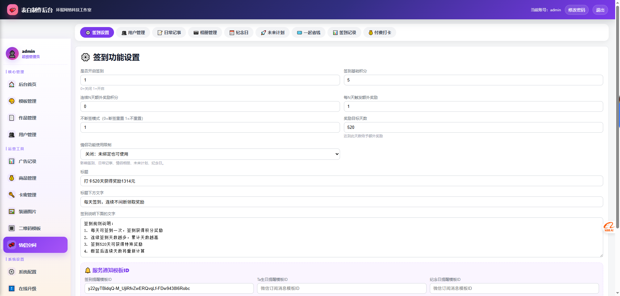Open 模板管理 from sidebar
The width and height of the screenshot is (620, 296).
coord(36,101)
